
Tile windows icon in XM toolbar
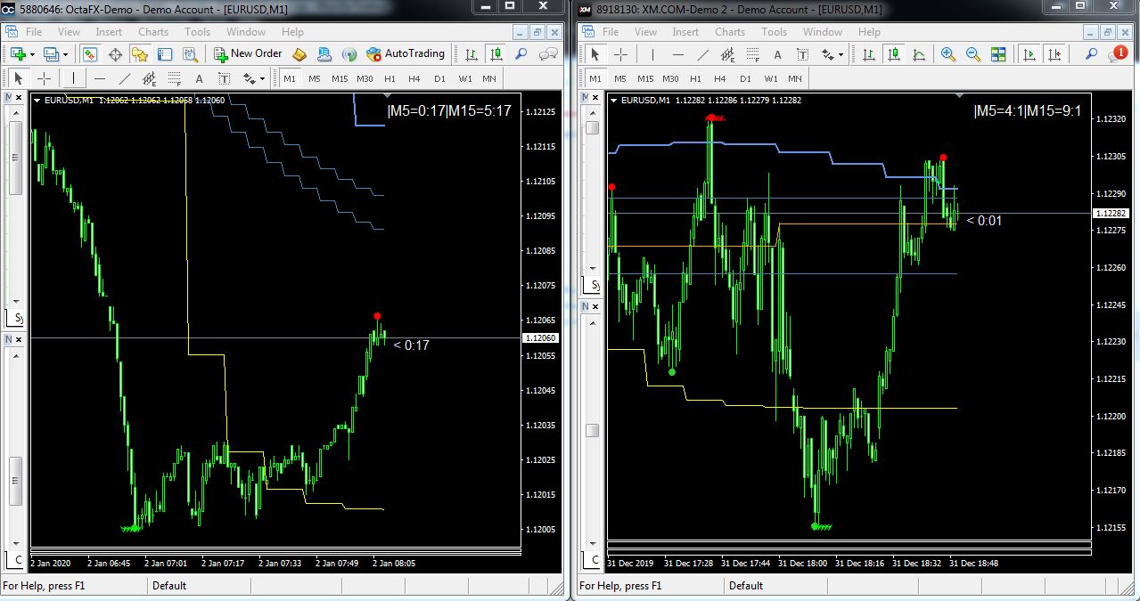point(999,54)
